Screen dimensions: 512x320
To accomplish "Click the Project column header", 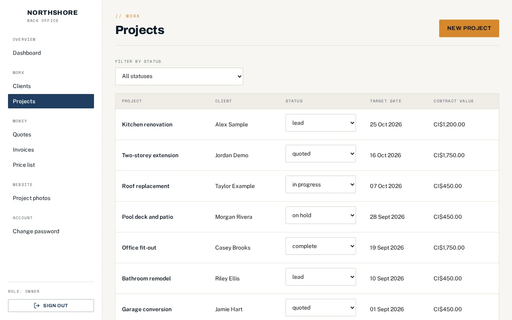I will 132,101.
